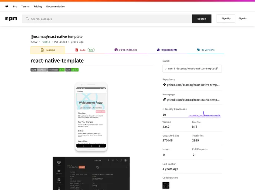
Task: Click the downloads 2.7k badge
Action: (56, 70)
